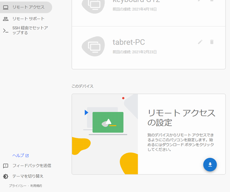Edit the tabret-PC device name pencil icon

(200, 42)
